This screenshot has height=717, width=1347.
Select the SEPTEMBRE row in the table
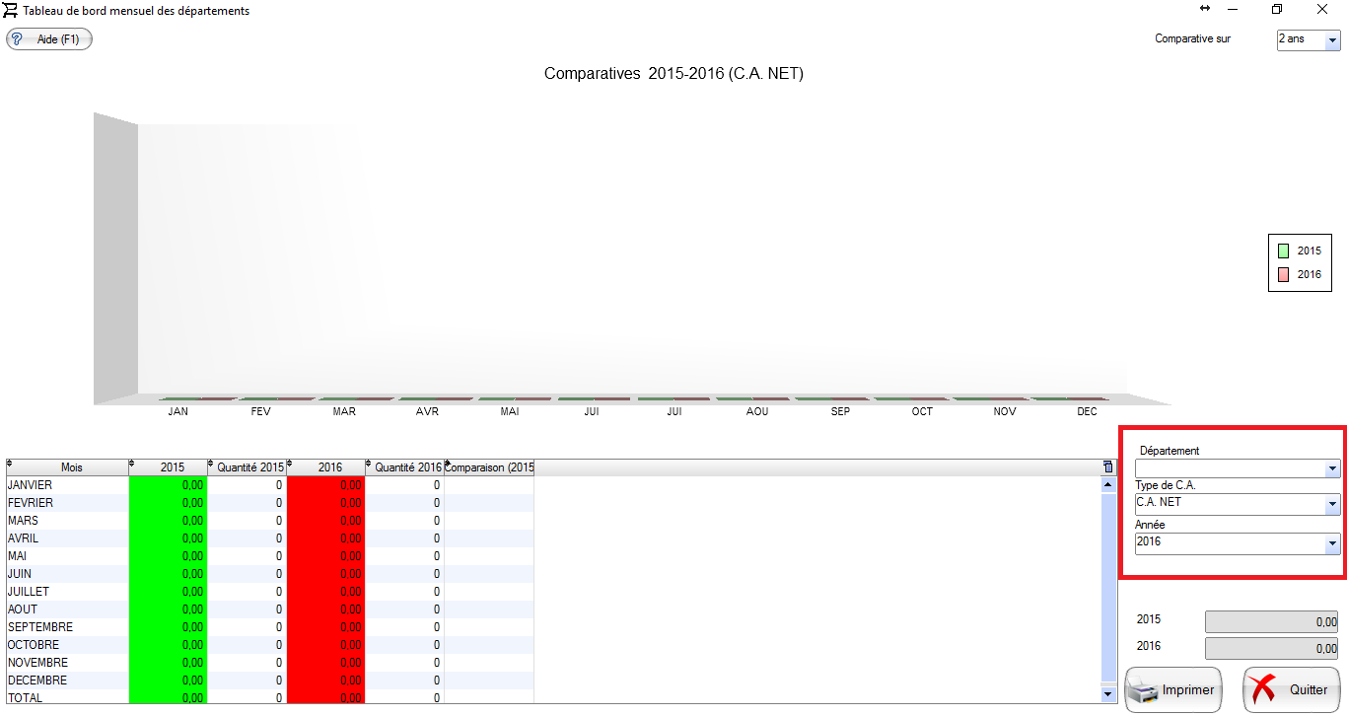39,627
